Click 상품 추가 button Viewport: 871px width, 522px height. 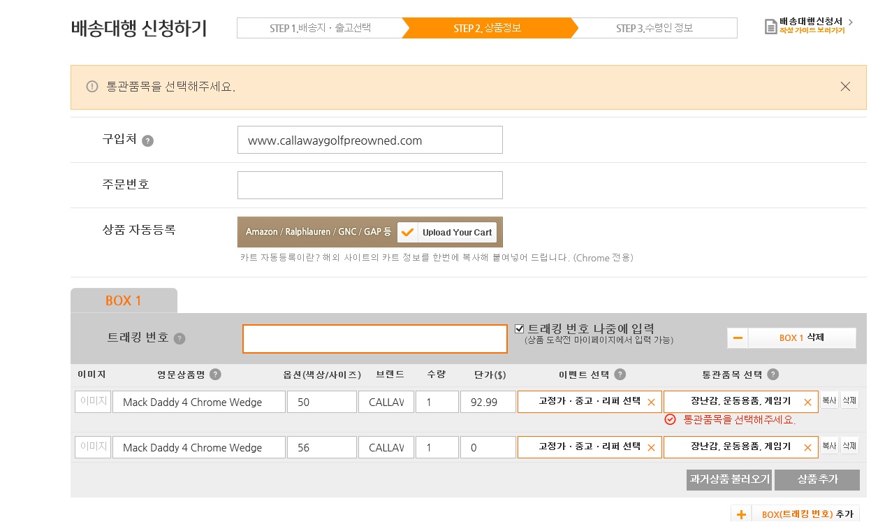[x=817, y=479]
